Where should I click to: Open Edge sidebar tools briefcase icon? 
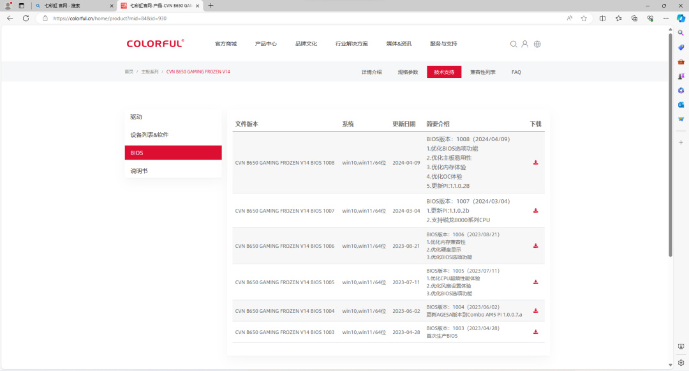click(681, 62)
